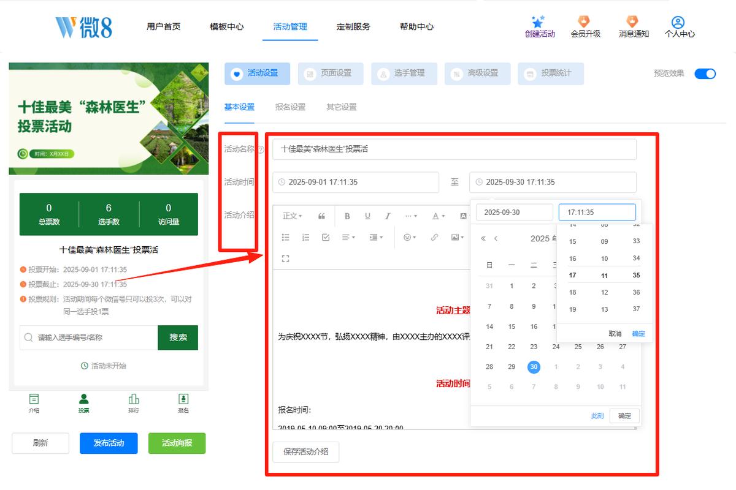The width and height of the screenshot is (736, 490).
Task: Insert a blockquote in the editor
Action: [321, 216]
